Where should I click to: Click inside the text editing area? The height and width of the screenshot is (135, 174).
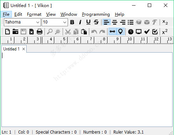pos(87,89)
